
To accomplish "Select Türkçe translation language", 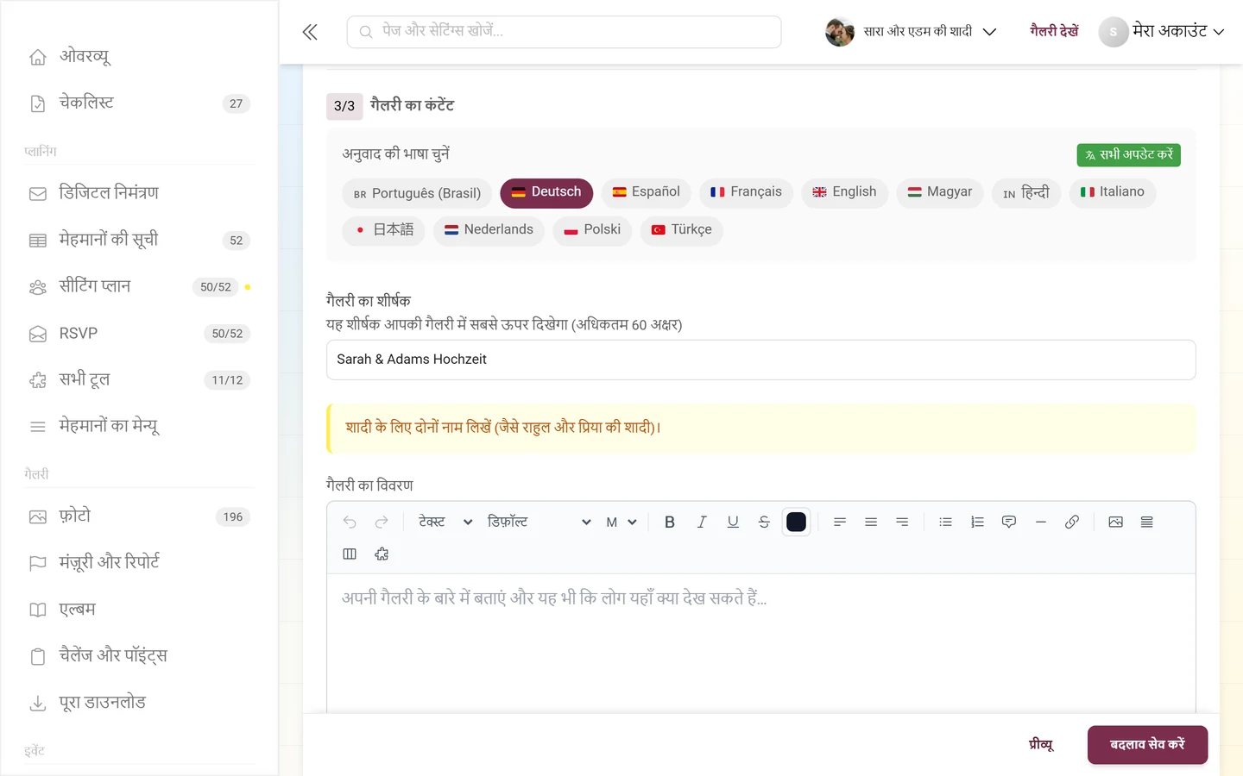I will pos(681,230).
